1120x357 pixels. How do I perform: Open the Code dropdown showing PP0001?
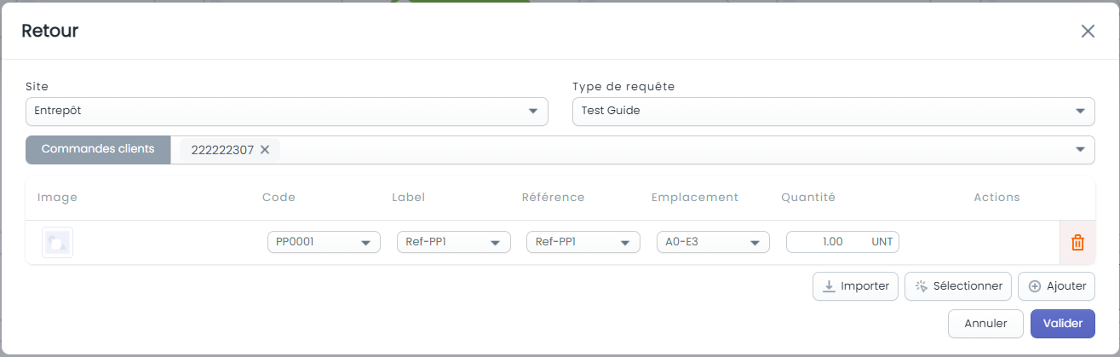324,242
